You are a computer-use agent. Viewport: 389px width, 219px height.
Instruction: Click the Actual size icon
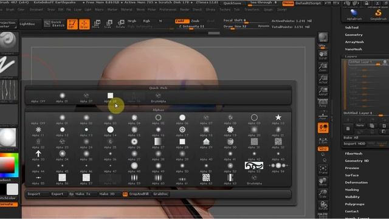pyautogui.click(x=323, y=79)
